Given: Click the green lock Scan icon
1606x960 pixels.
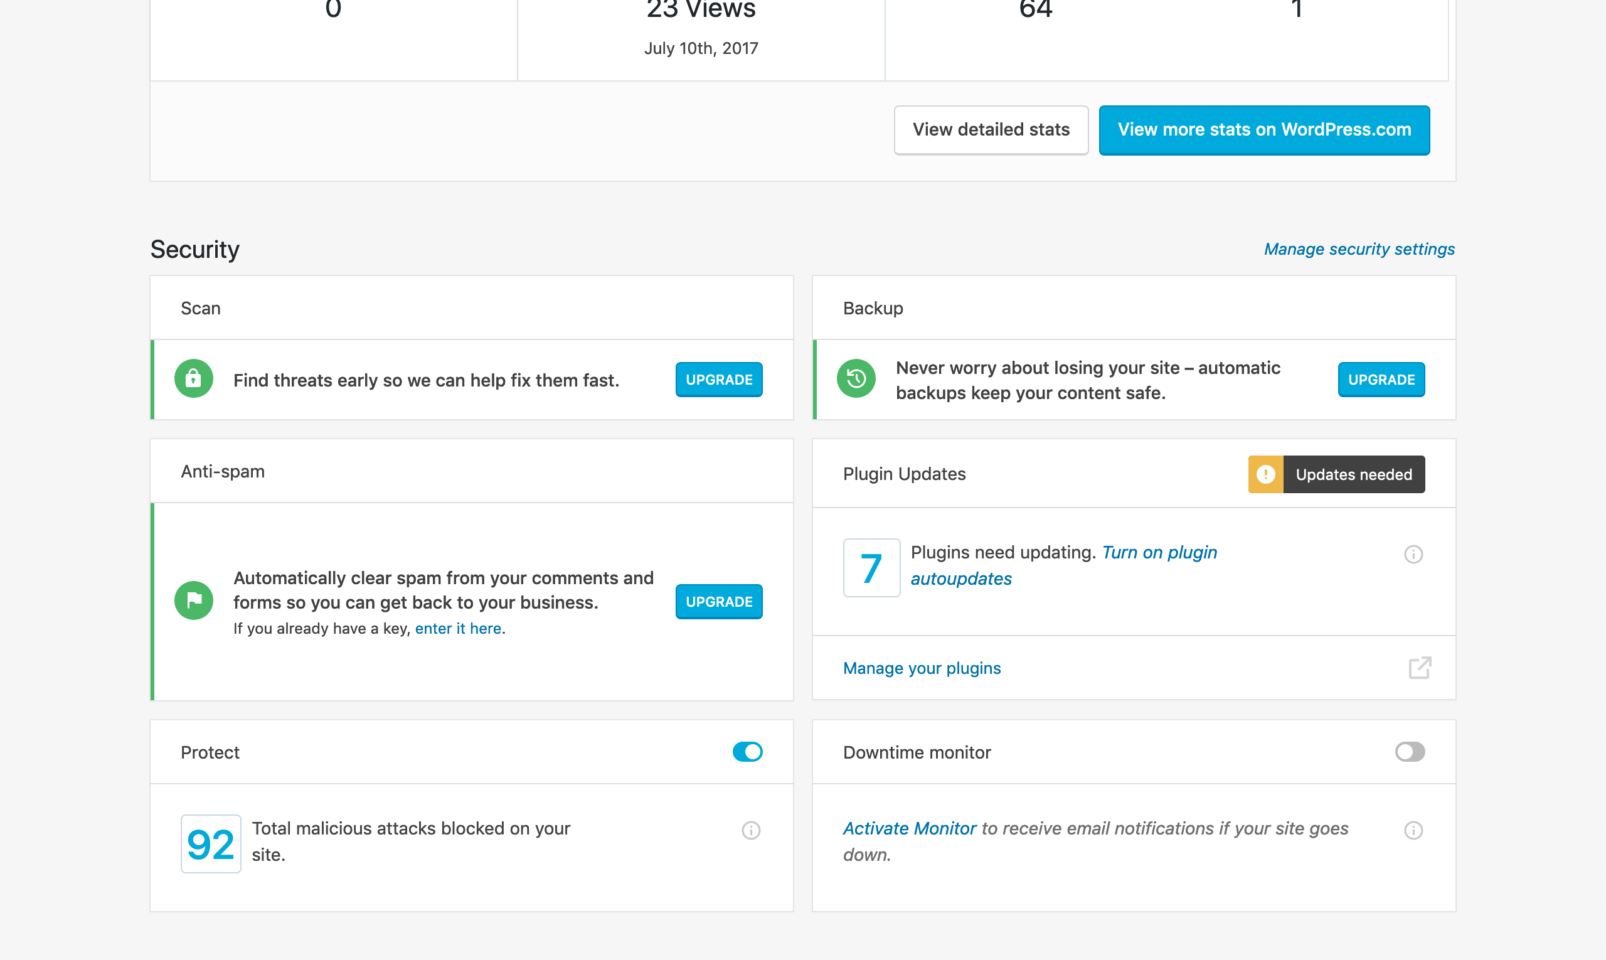Looking at the screenshot, I should [x=193, y=378].
